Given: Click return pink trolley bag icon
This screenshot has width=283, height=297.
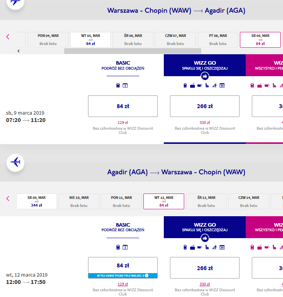Looking at the screenshot, I should [x=260, y=247].
